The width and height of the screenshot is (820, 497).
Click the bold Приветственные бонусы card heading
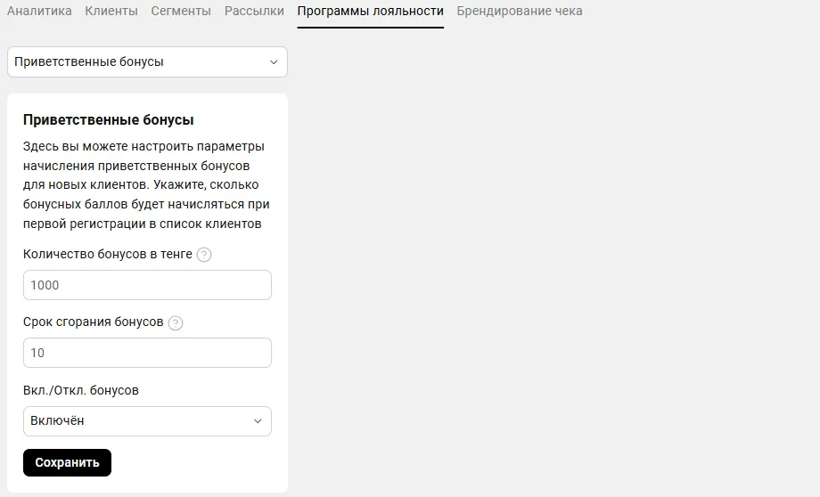tap(109, 120)
